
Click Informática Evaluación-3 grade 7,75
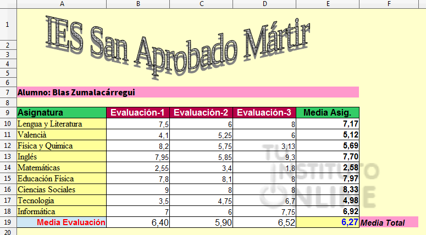[264, 211]
